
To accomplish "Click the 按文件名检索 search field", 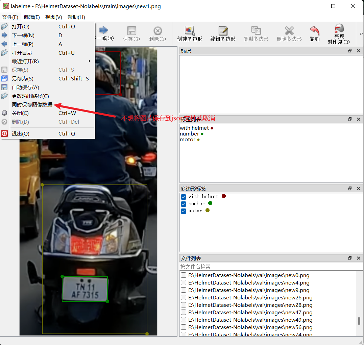I will coord(271,267).
